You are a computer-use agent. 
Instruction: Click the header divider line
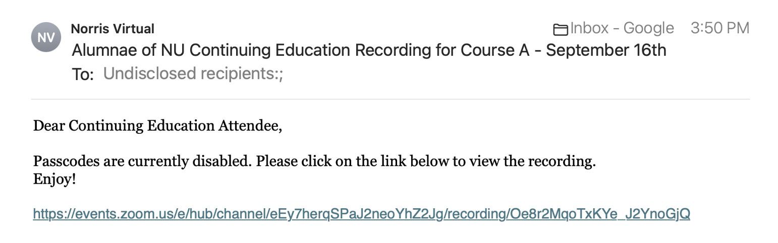tap(390, 99)
